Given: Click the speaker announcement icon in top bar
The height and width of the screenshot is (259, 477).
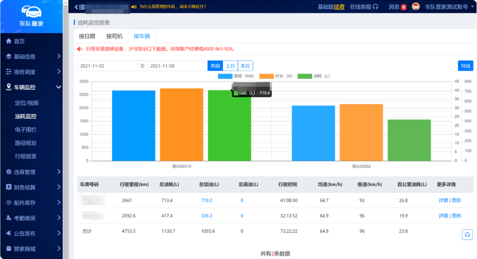Looking at the screenshot, I should [134, 7].
